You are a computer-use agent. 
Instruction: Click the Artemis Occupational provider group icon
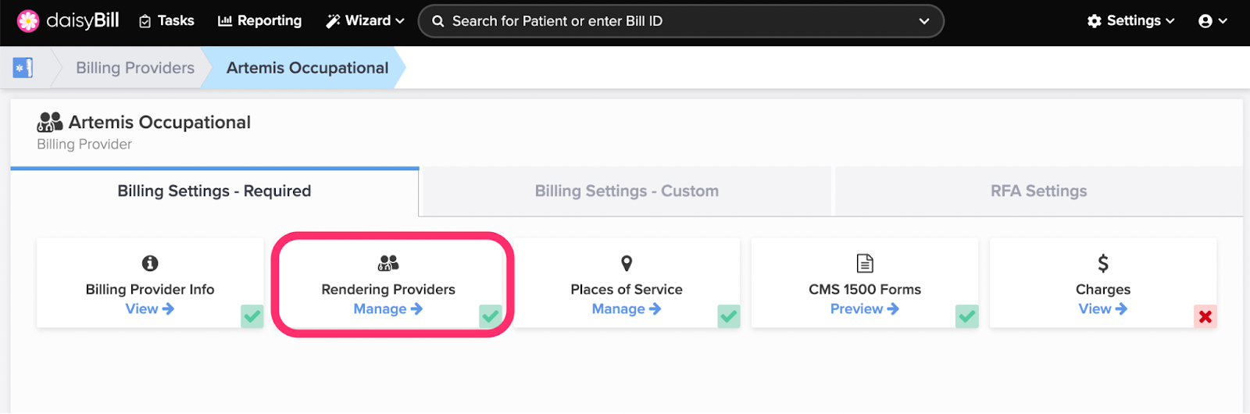coord(50,122)
